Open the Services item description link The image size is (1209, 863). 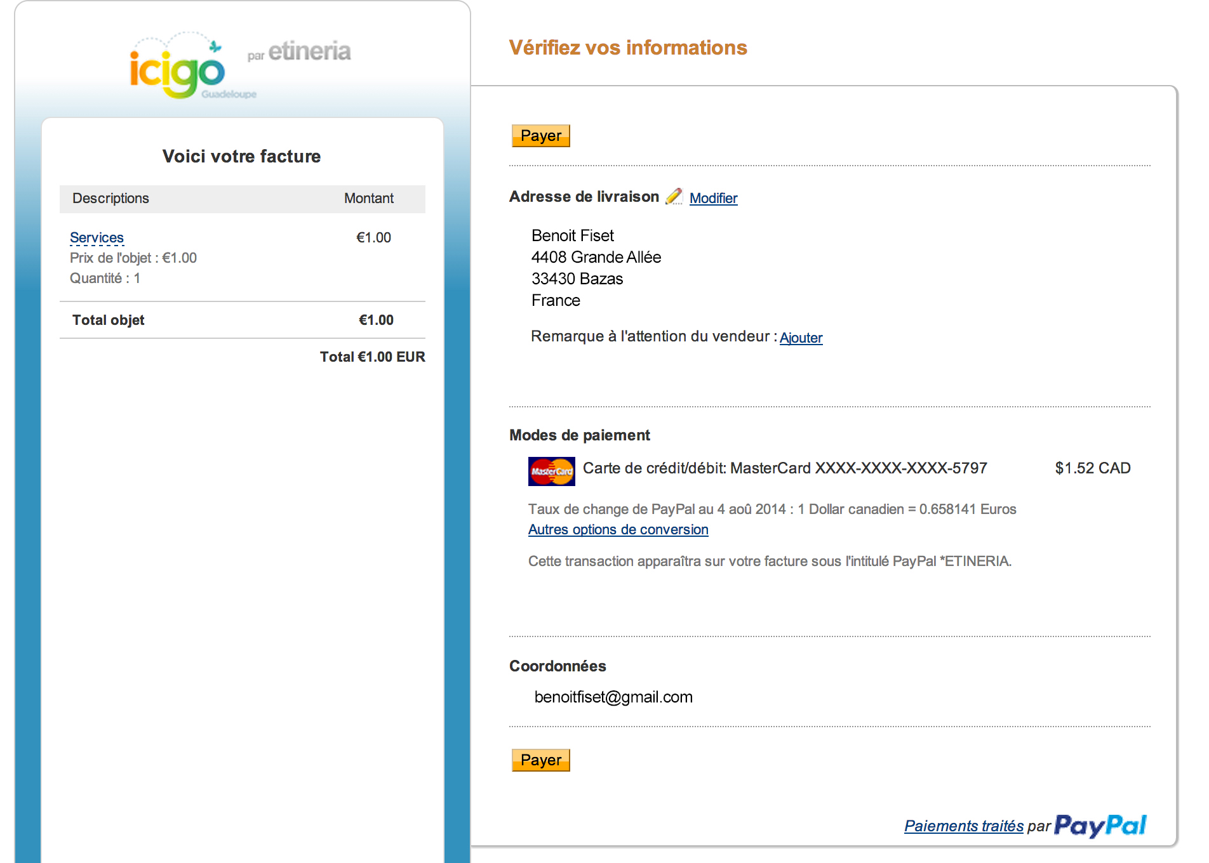point(97,237)
